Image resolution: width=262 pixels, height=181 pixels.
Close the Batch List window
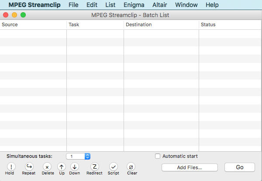coord(6,15)
